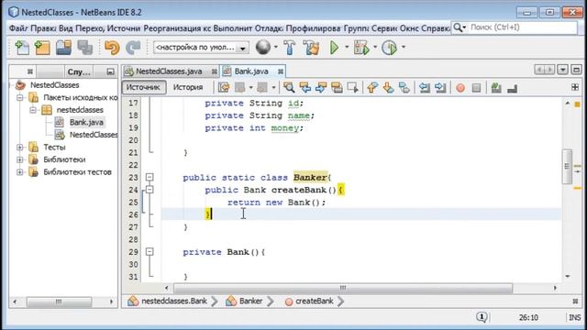This screenshot has width=587, height=330.
Task: Click the Undo arrow icon
Action: 112,48
